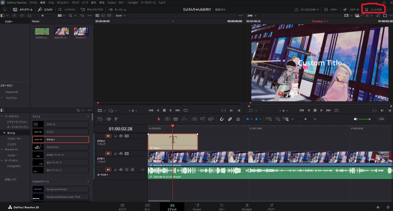The image size is (393, 211).
Task: Open the Fusion menu in menu bar
Action: click(x=111, y=3)
